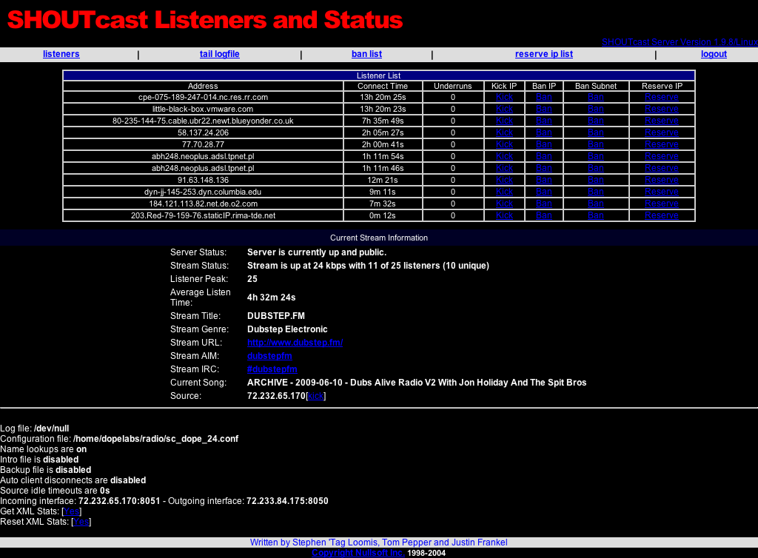Click the stream title 'DUBSTEP.FM'
The width and height of the screenshot is (758, 558).
click(276, 316)
